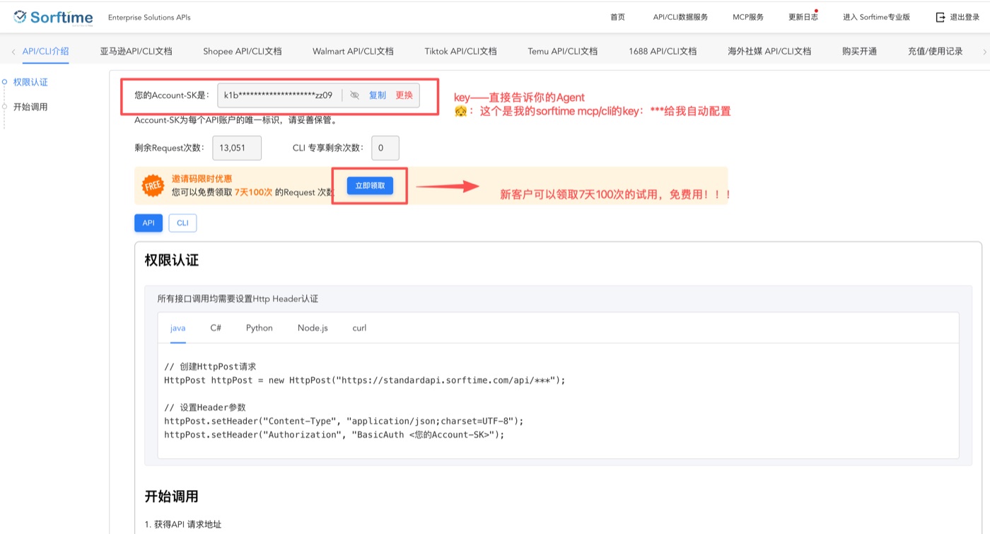Screen dimensions: 990x534
Task: Switch to the Temu API/CLI文档 tab
Action: [562, 51]
